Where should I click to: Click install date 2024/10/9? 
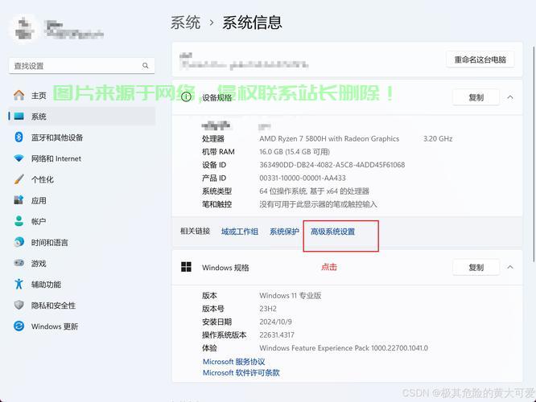click(275, 322)
